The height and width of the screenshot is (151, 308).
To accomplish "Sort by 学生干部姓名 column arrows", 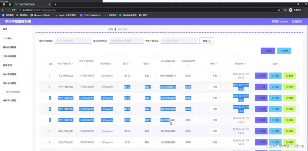I will [73, 64].
